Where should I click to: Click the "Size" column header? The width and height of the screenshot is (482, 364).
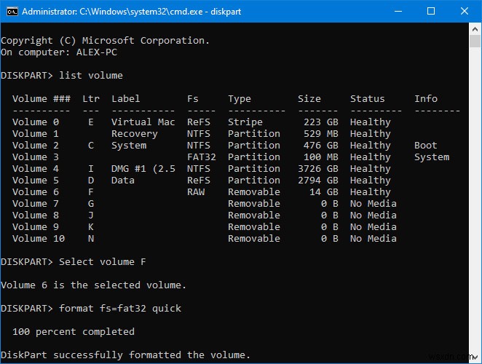coord(309,99)
